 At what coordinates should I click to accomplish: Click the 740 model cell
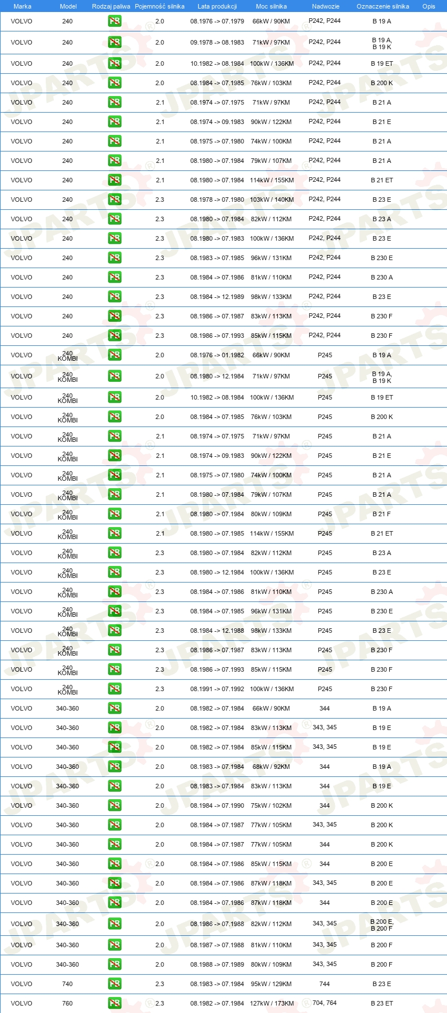(67, 984)
